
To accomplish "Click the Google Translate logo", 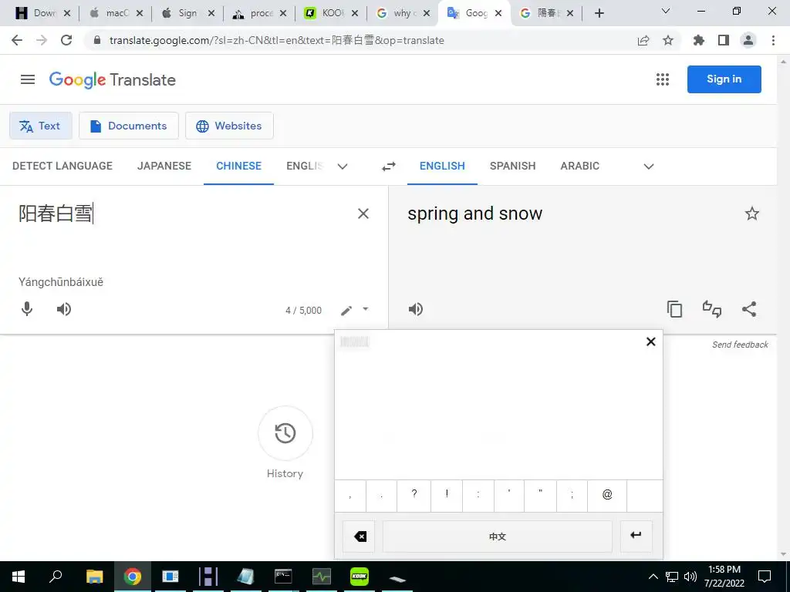I will pos(113,79).
